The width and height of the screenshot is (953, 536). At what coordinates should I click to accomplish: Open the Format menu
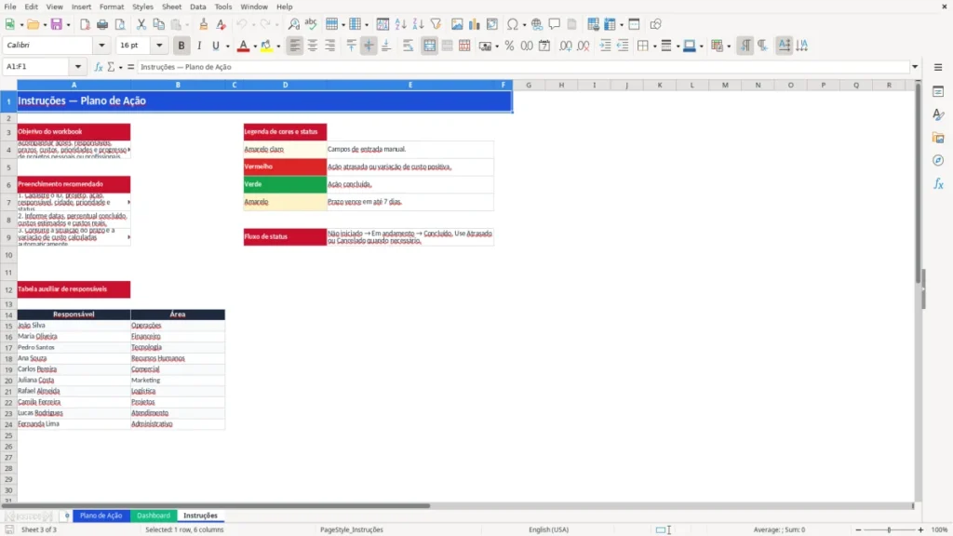112,7
